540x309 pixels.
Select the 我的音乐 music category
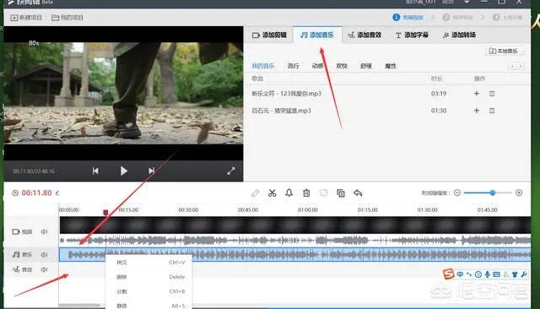(x=262, y=66)
